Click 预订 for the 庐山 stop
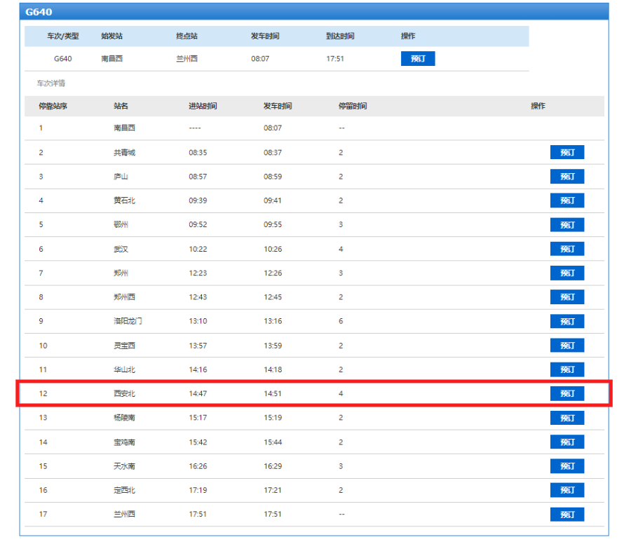This screenshot has width=631, height=544. coord(566,177)
